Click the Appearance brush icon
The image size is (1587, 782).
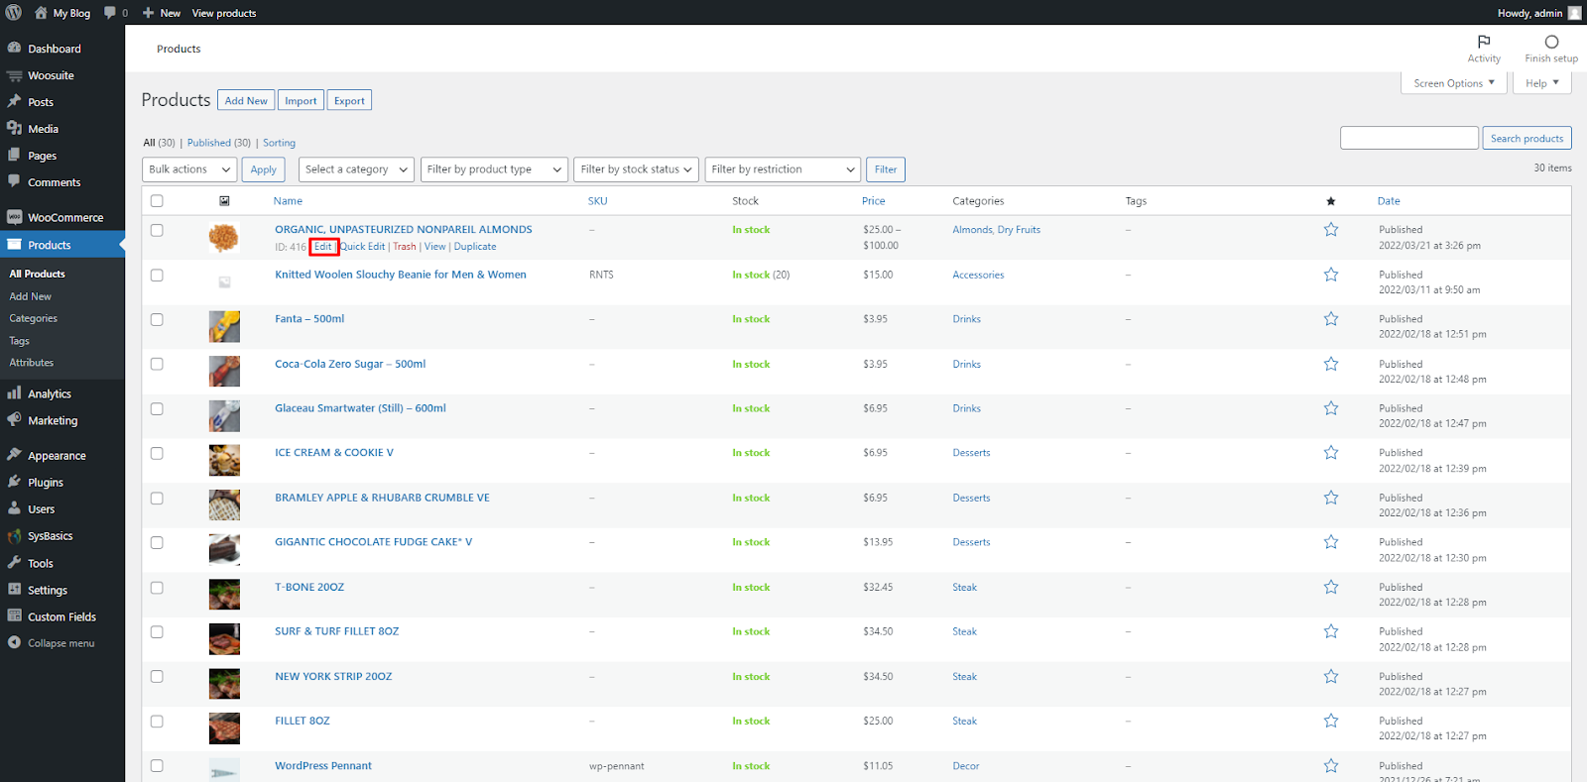point(14,455)
